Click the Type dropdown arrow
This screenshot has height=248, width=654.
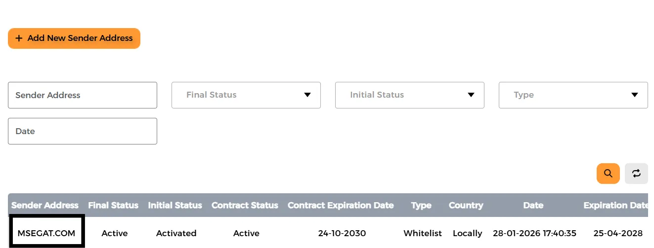(635, 95)
